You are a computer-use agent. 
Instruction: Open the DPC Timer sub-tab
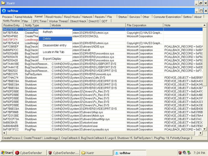pyautogui.click(x=40, y=21)
